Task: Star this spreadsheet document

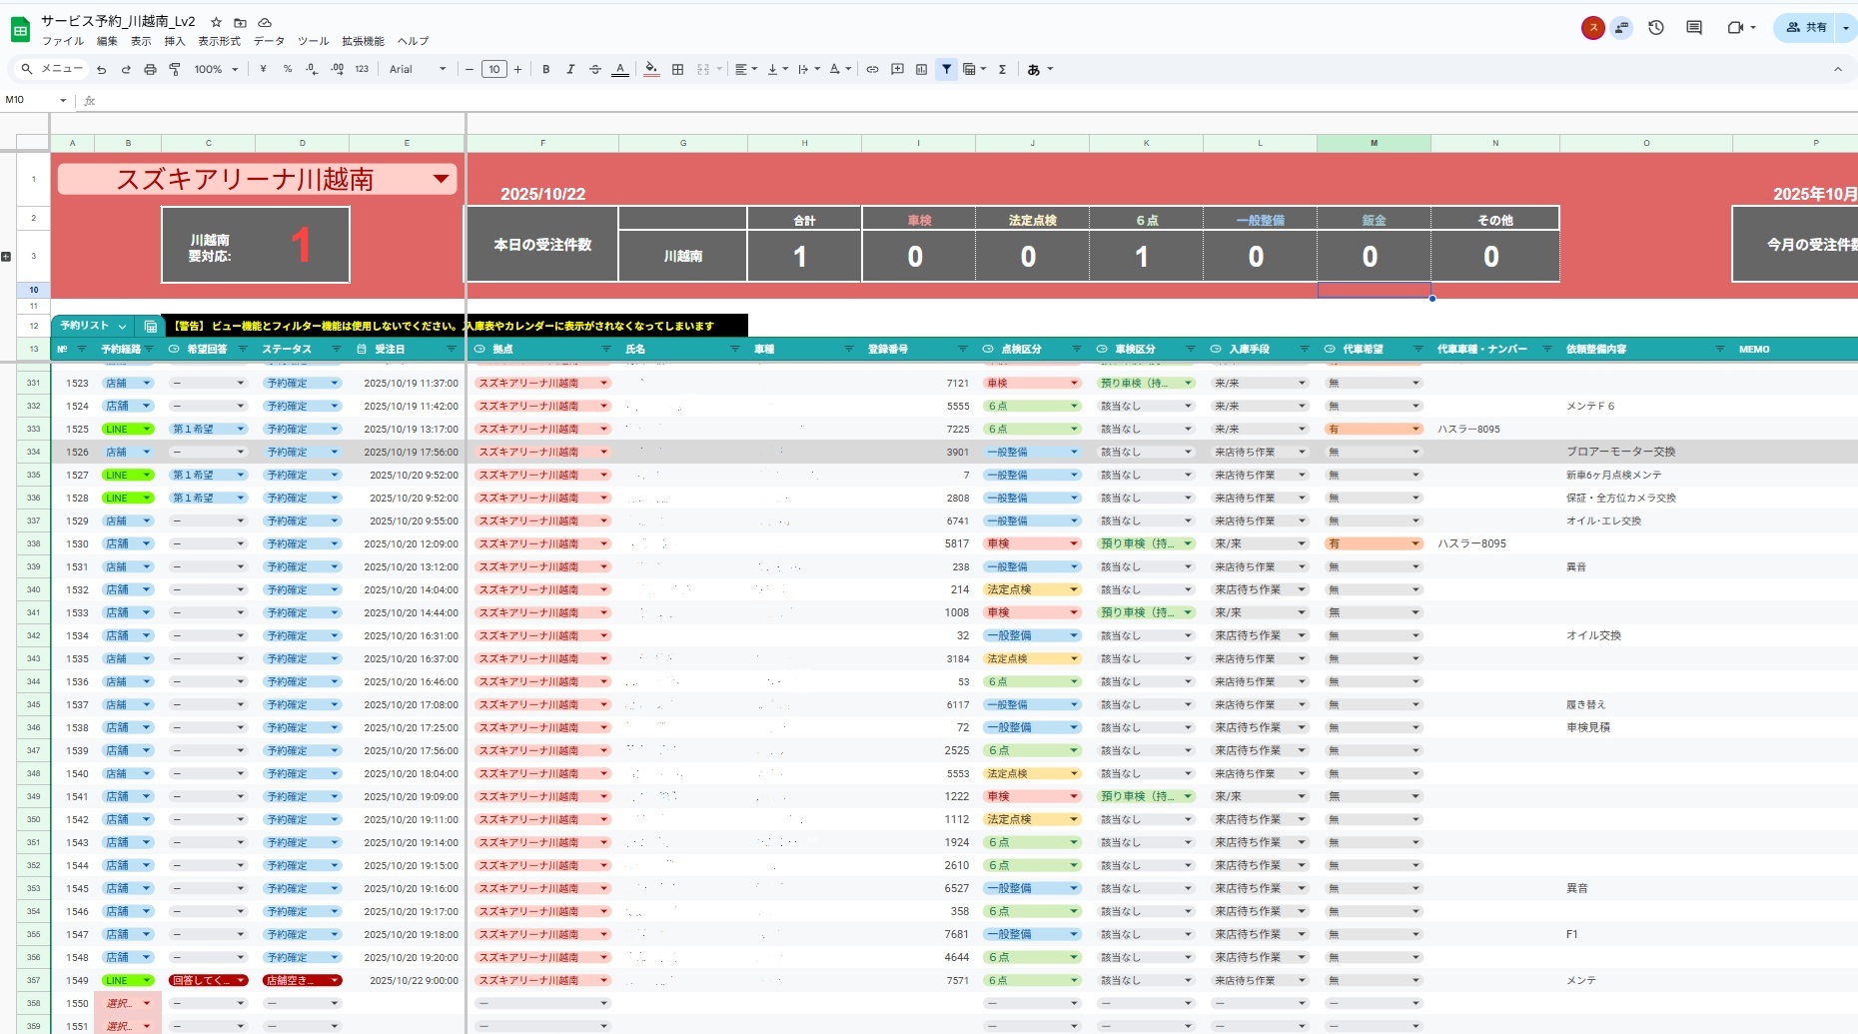Action: [216, 22]
